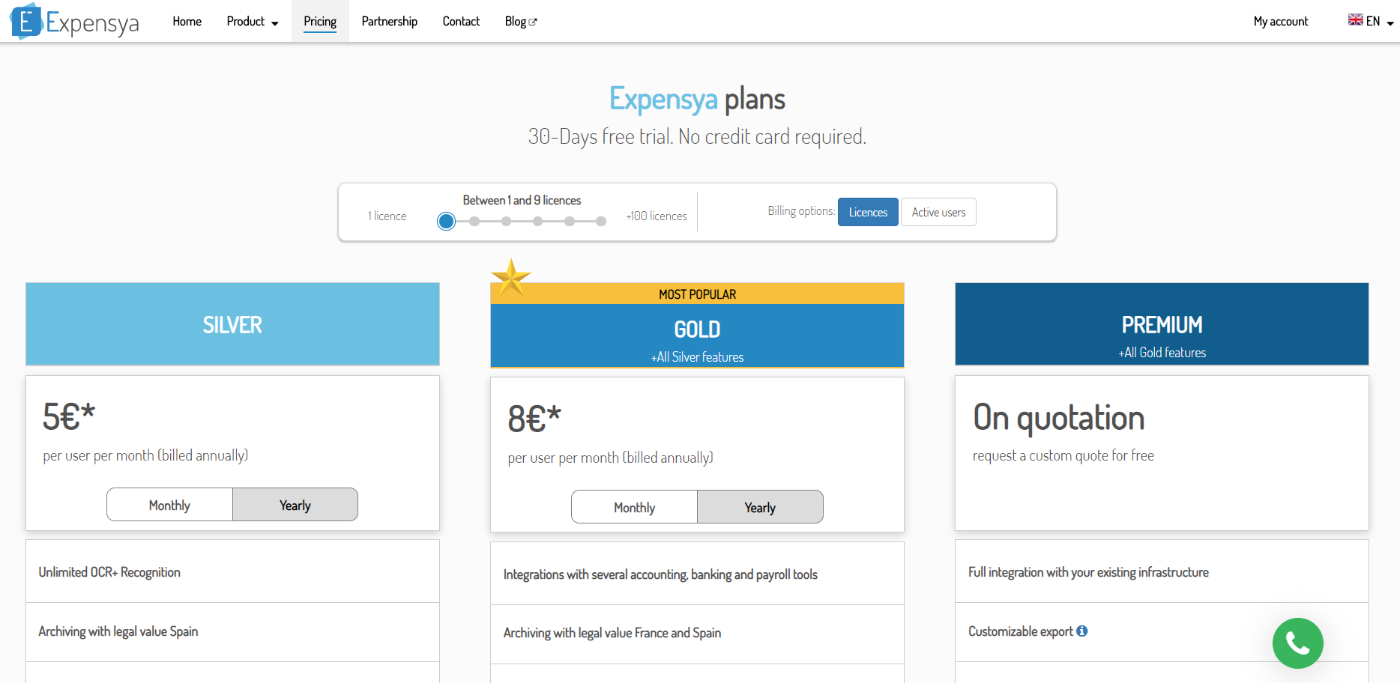1400x683 pixels.
Task: Open the Home menu item
Action: [187, 21]
